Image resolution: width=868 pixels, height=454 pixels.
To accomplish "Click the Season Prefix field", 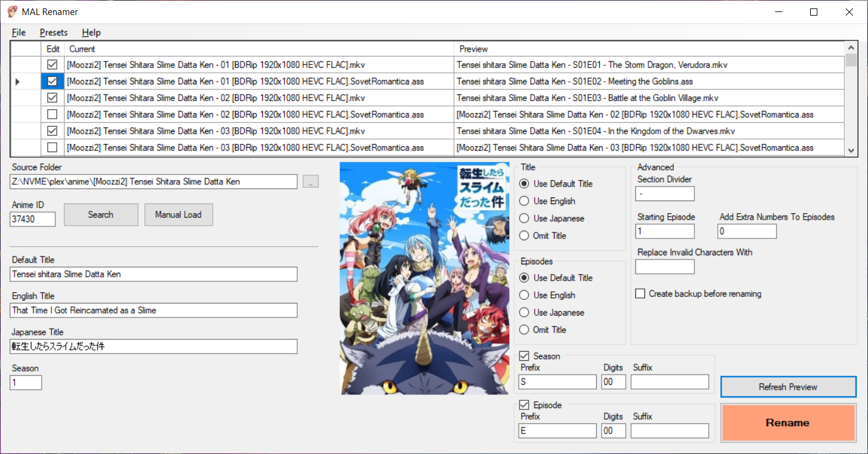I will 558,382.
